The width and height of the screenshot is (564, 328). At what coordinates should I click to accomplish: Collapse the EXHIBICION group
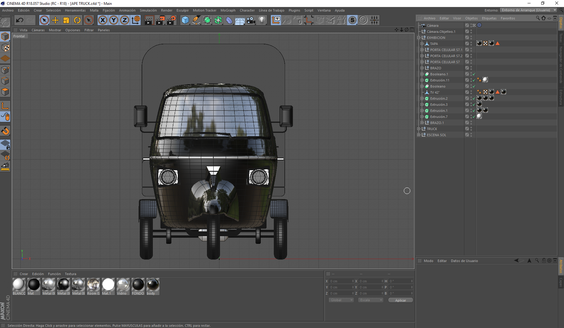[x=419, y=38]
